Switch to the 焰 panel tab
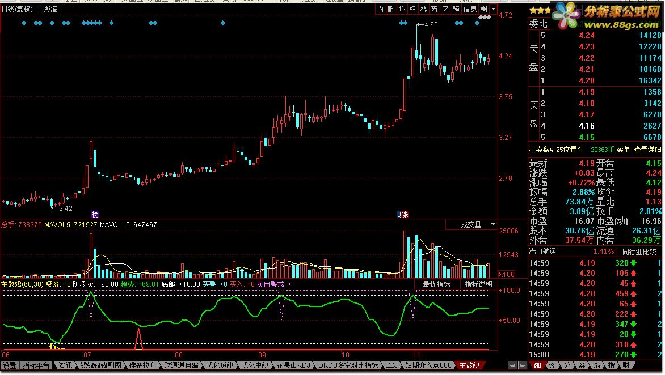 point(597,365)
